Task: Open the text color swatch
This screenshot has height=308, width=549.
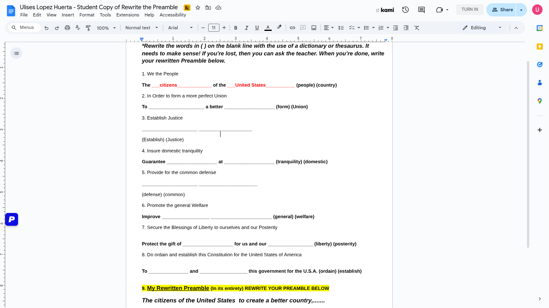Action: point(268,28)
